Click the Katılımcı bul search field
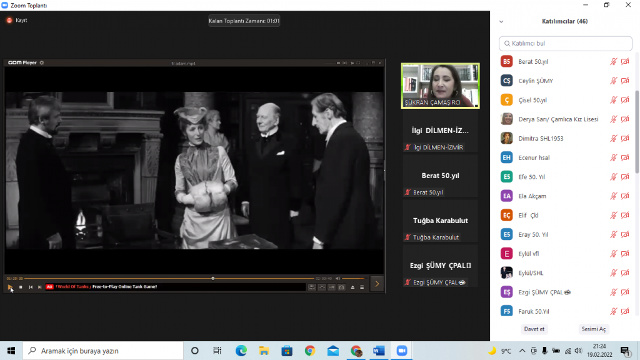The image size is (640, 360). pyautogui.click(x=566, y=43)
